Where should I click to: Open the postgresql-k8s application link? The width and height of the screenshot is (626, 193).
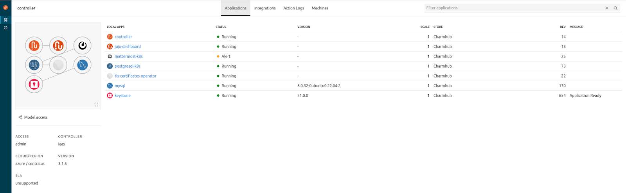click(x=128, y=66)
